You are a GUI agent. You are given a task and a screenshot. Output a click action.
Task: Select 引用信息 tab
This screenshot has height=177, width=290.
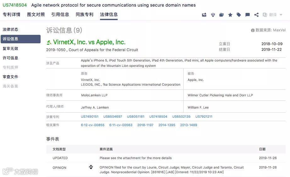click(60, 14)
